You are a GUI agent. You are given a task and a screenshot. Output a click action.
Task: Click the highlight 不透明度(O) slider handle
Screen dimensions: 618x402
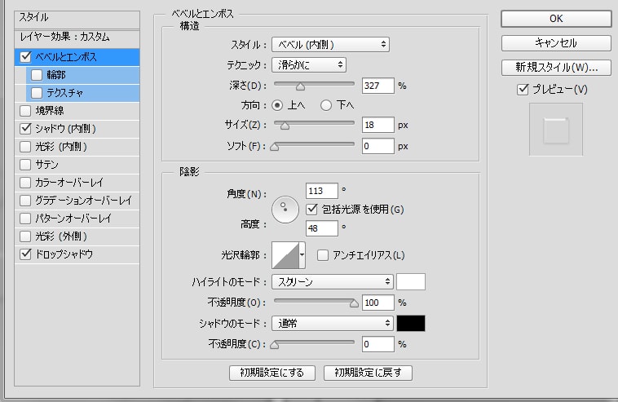pos(354,303)
